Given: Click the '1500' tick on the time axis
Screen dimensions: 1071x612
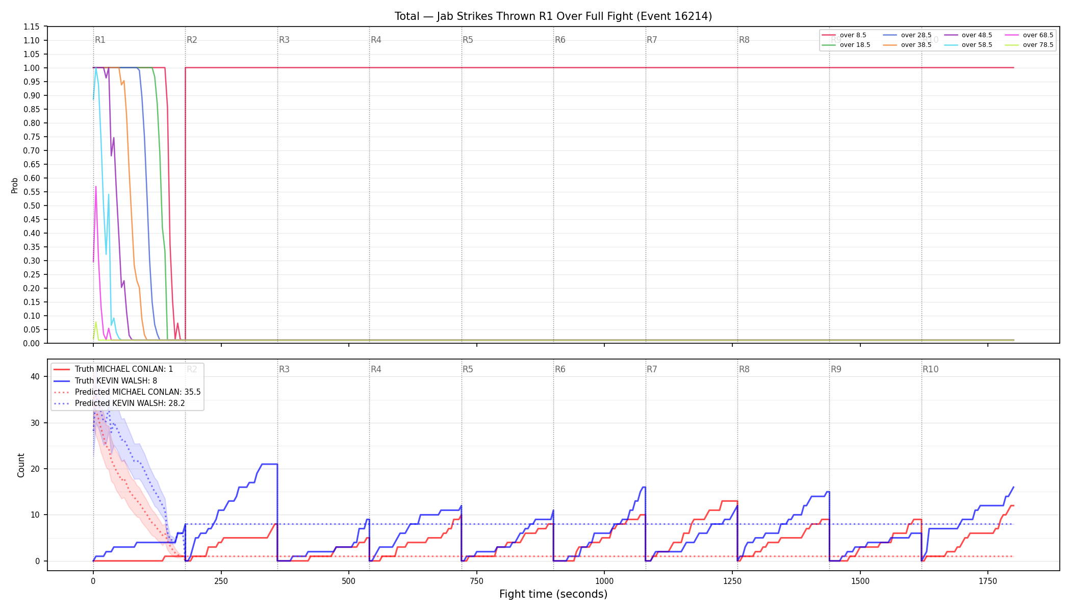Looking at the screenshot, I should pos(860,581).
